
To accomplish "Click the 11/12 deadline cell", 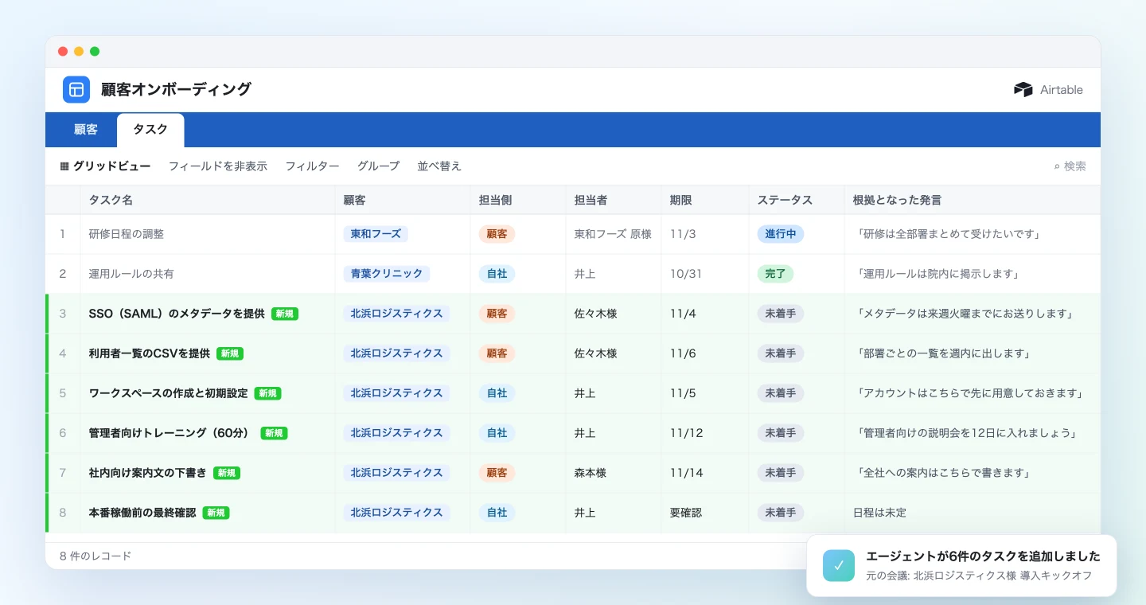I will pos(705,433).
